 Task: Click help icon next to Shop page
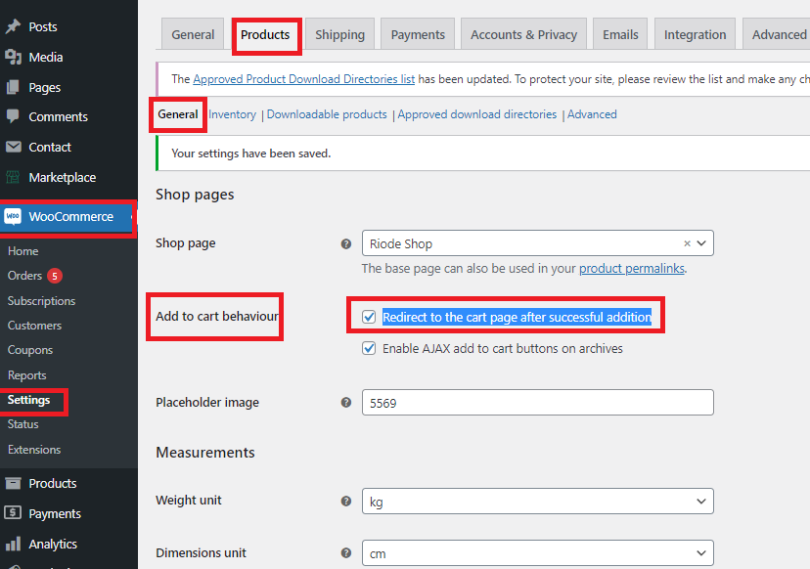coord(346,243)
